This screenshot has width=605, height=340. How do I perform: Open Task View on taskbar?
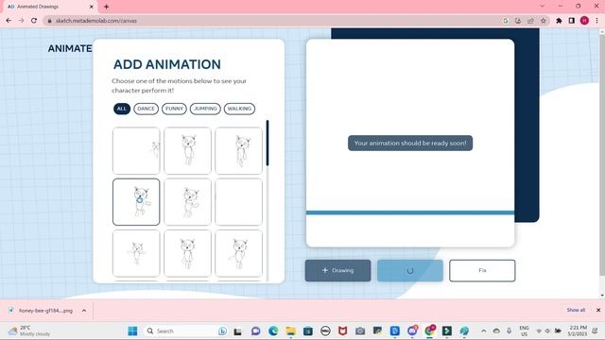(237, 331)
